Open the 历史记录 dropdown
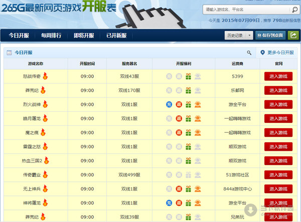301x222 pixels. [238, 35]
